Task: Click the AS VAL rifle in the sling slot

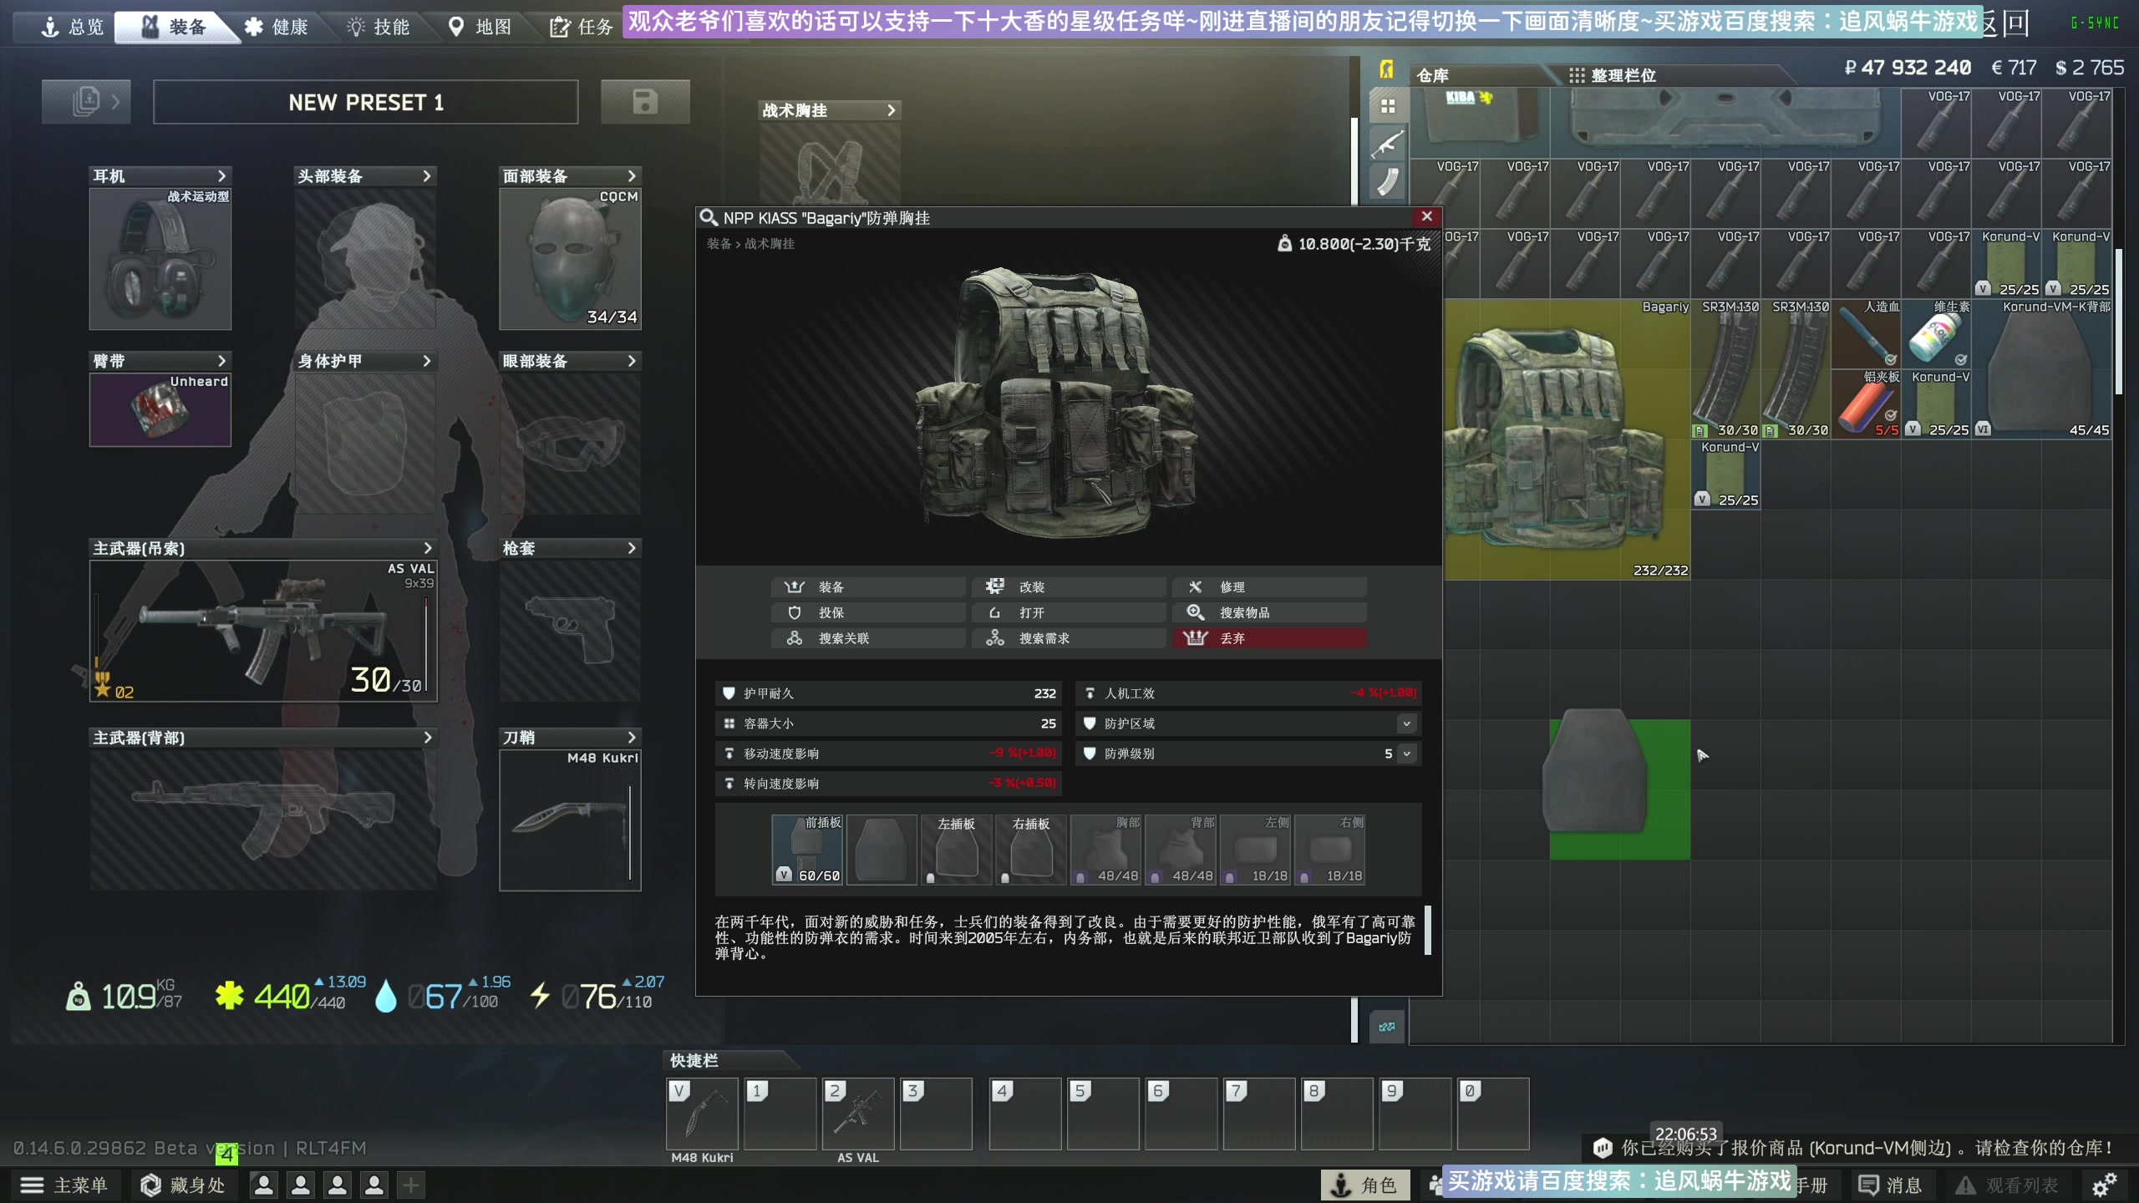Action: coord(263,631)
